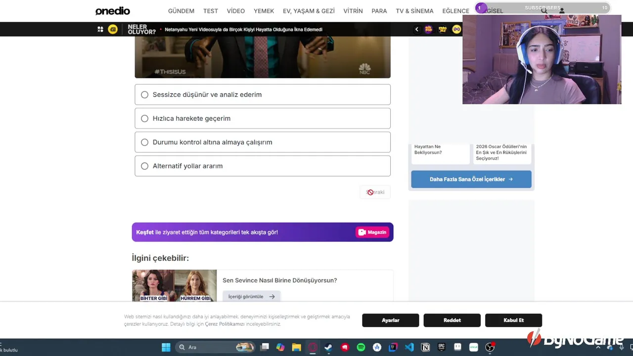Open the Cricut app in taskbar
The image size is (633, 356).
[x=474, y=347]
